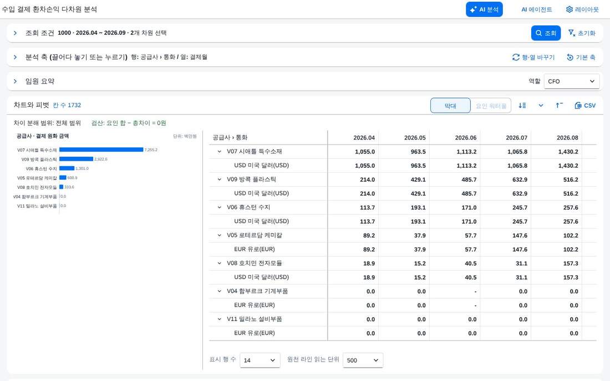Image resolution: width=610 pixels, height=381 pixels.
Task: Restore defaults with 기본 축 button
Action: (581, 57)
